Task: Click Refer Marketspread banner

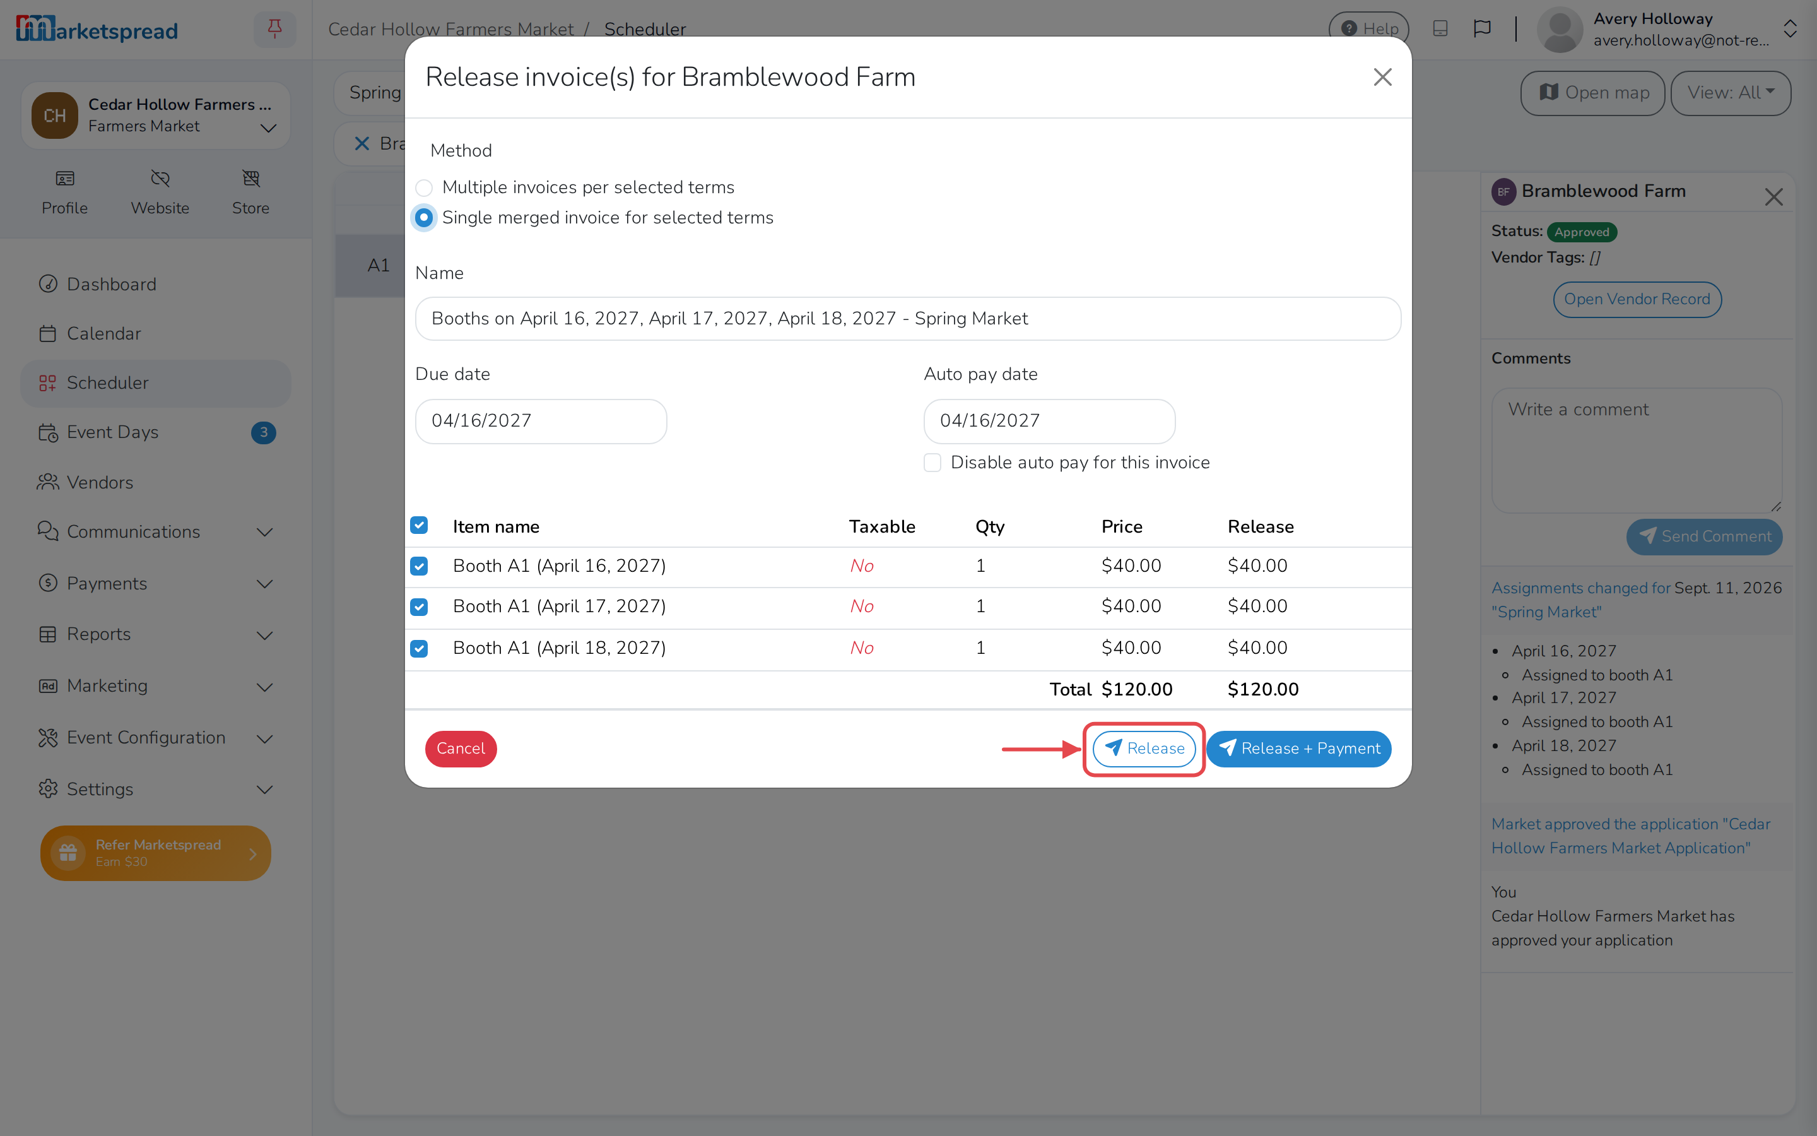Action: [155, 853]
